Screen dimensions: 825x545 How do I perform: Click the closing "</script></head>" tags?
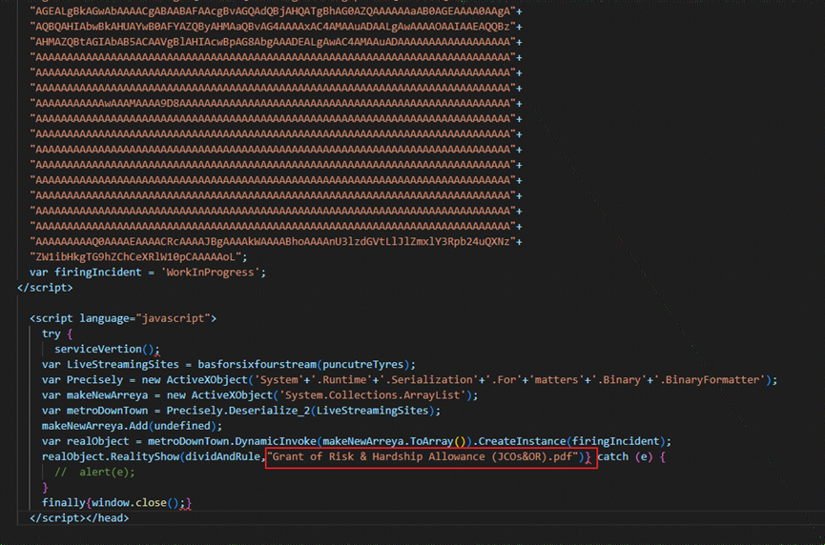[x=79, y=518]
